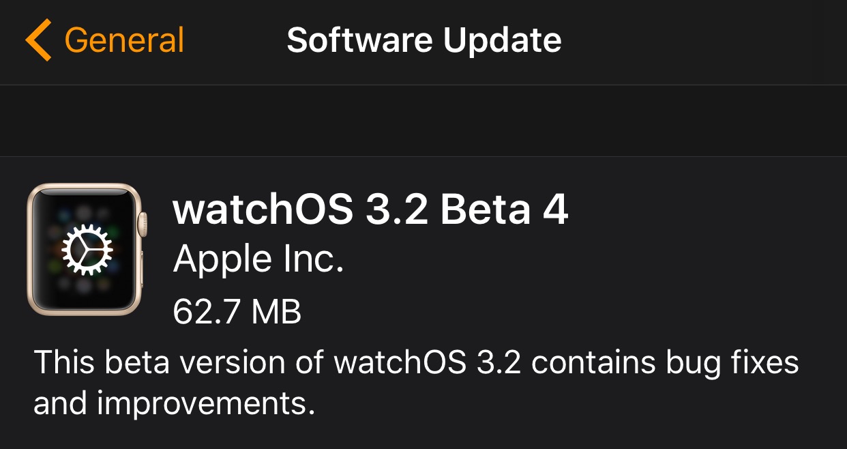The height and width of the screenshot is (449, 847).
Task: Select the watchOS 3.2 Beta 4 heading
Action: tap(370, 211)
